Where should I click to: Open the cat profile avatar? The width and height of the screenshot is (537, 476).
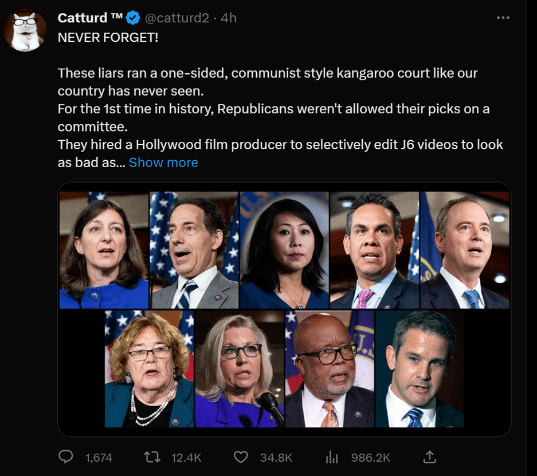pos(25,30)
